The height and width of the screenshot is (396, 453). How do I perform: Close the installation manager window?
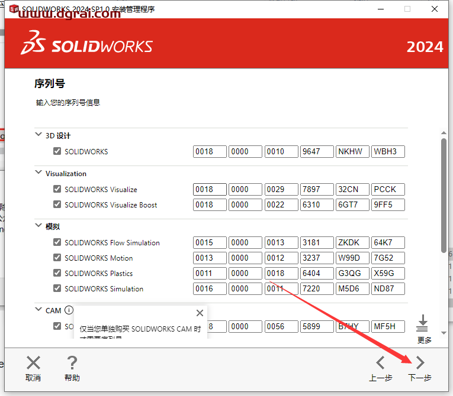[435, 9]
